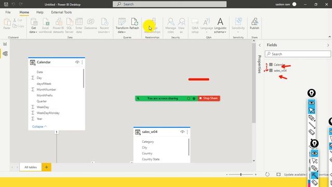The height and width of the screenshot is (187, 332).
Task: Select the Category field in sales_w04
Action: [x=148, y=142]
